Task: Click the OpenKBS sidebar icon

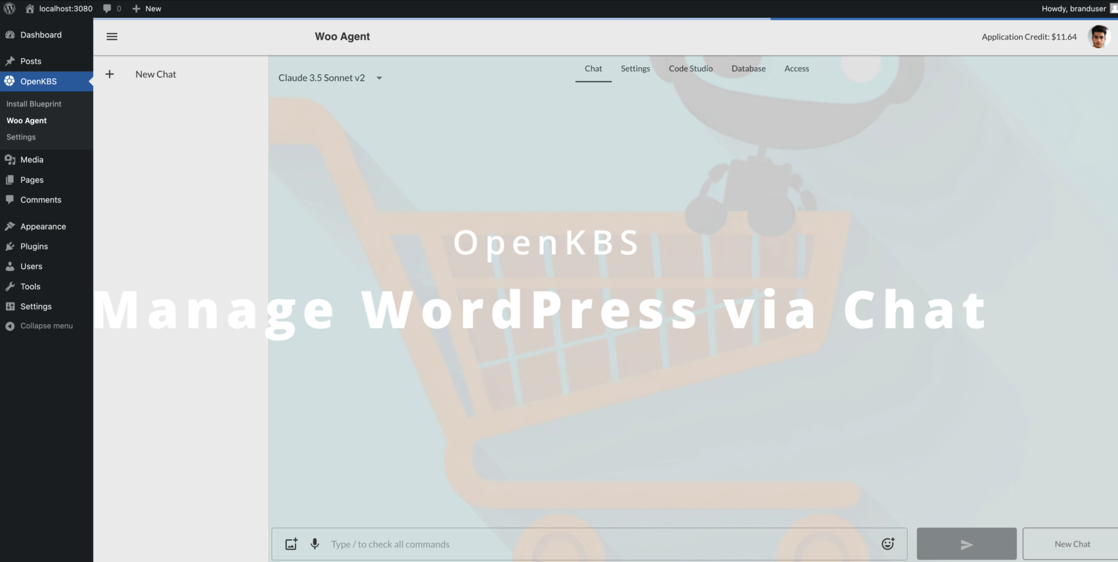Action: tap(10, 81)
